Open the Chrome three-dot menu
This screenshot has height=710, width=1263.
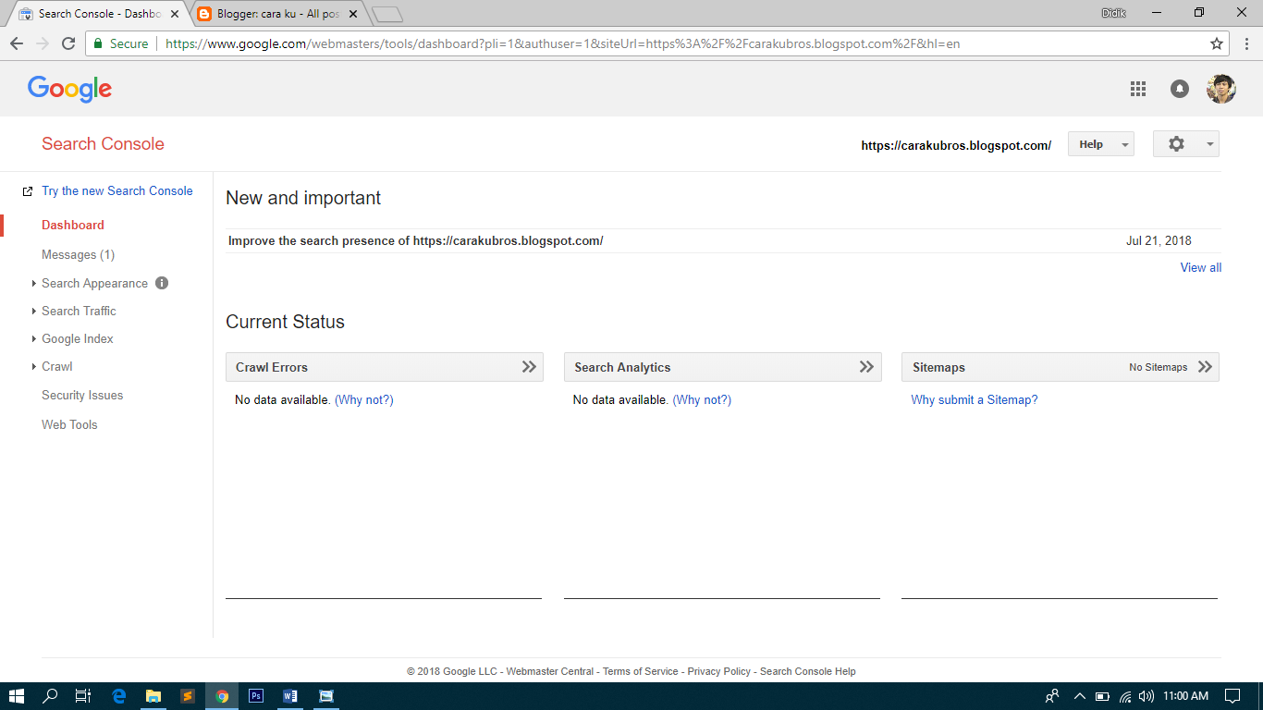(1246, 43)
